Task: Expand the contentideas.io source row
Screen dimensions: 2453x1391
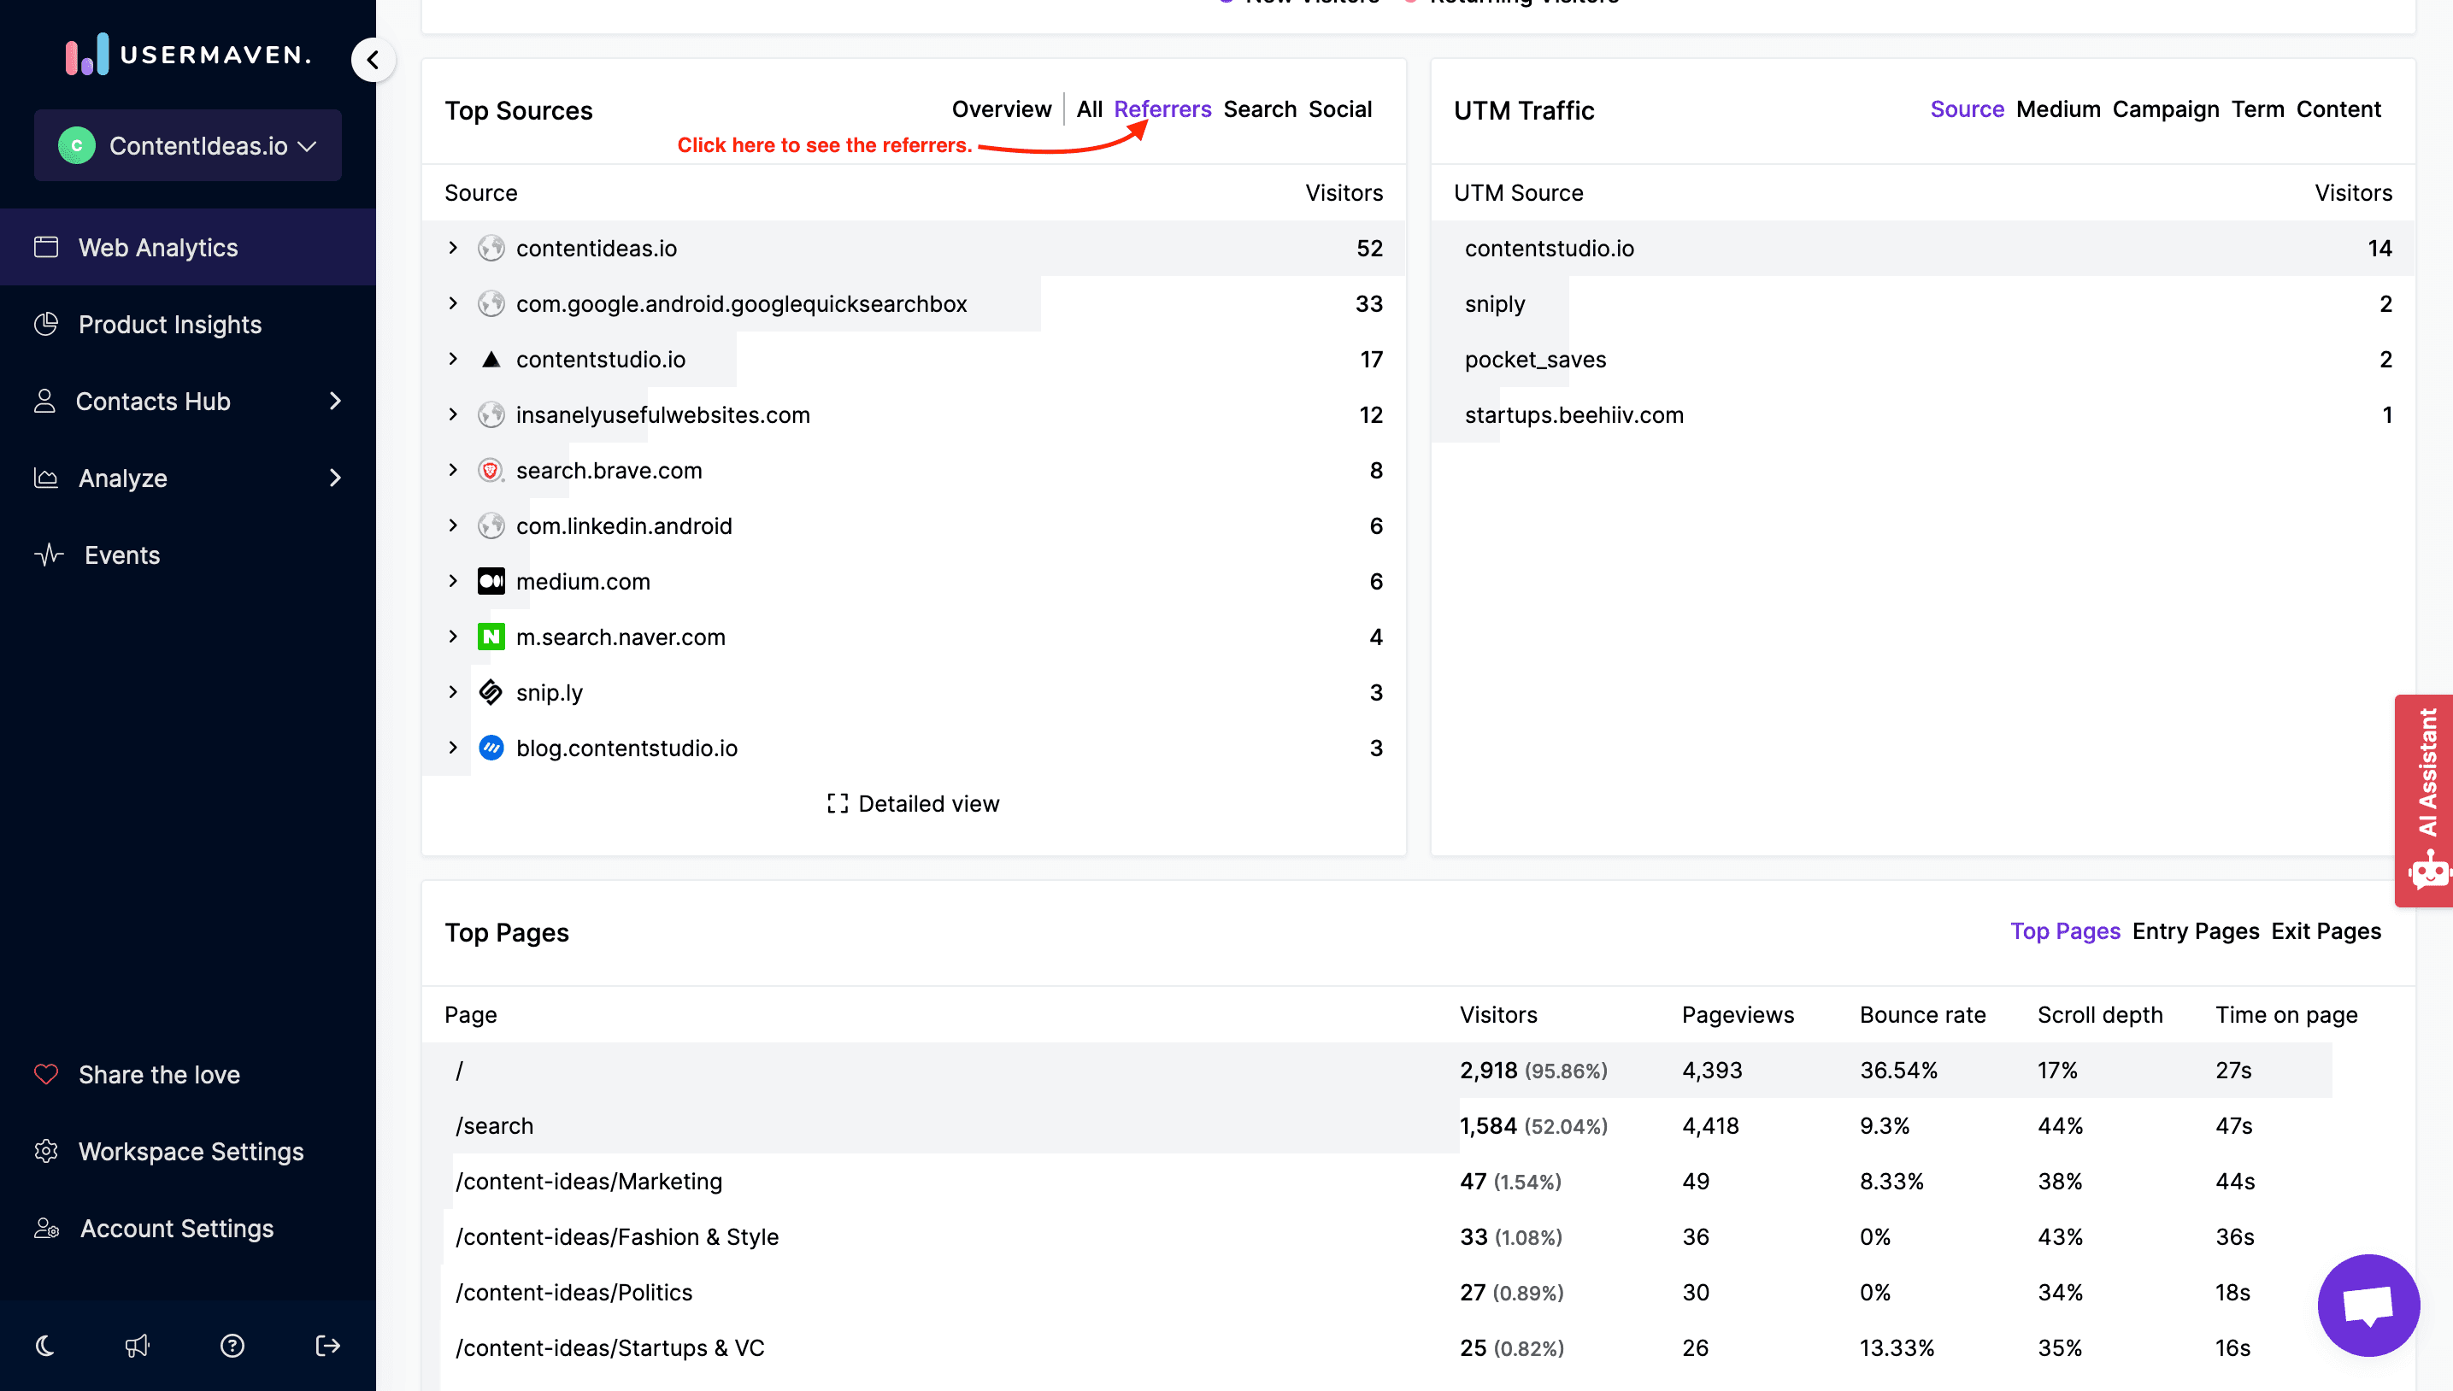Action: [x=451, y=248]
